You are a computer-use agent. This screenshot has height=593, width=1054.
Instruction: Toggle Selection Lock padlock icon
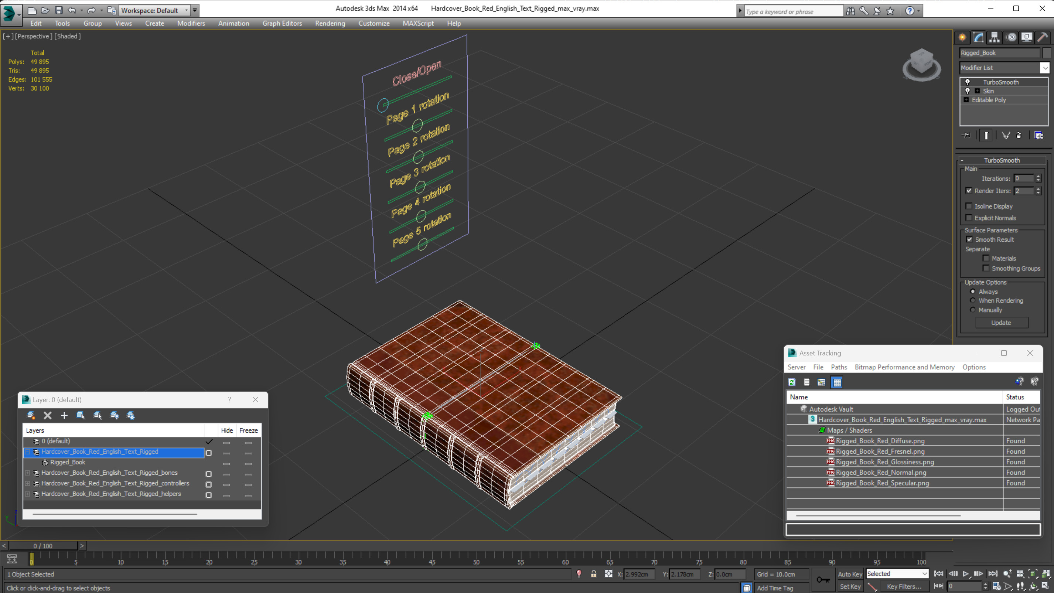pyautogui.click(x=593, y=574)
